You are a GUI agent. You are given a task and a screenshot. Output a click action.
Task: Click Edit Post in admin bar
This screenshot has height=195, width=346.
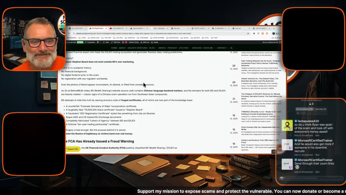pos(115,42)
